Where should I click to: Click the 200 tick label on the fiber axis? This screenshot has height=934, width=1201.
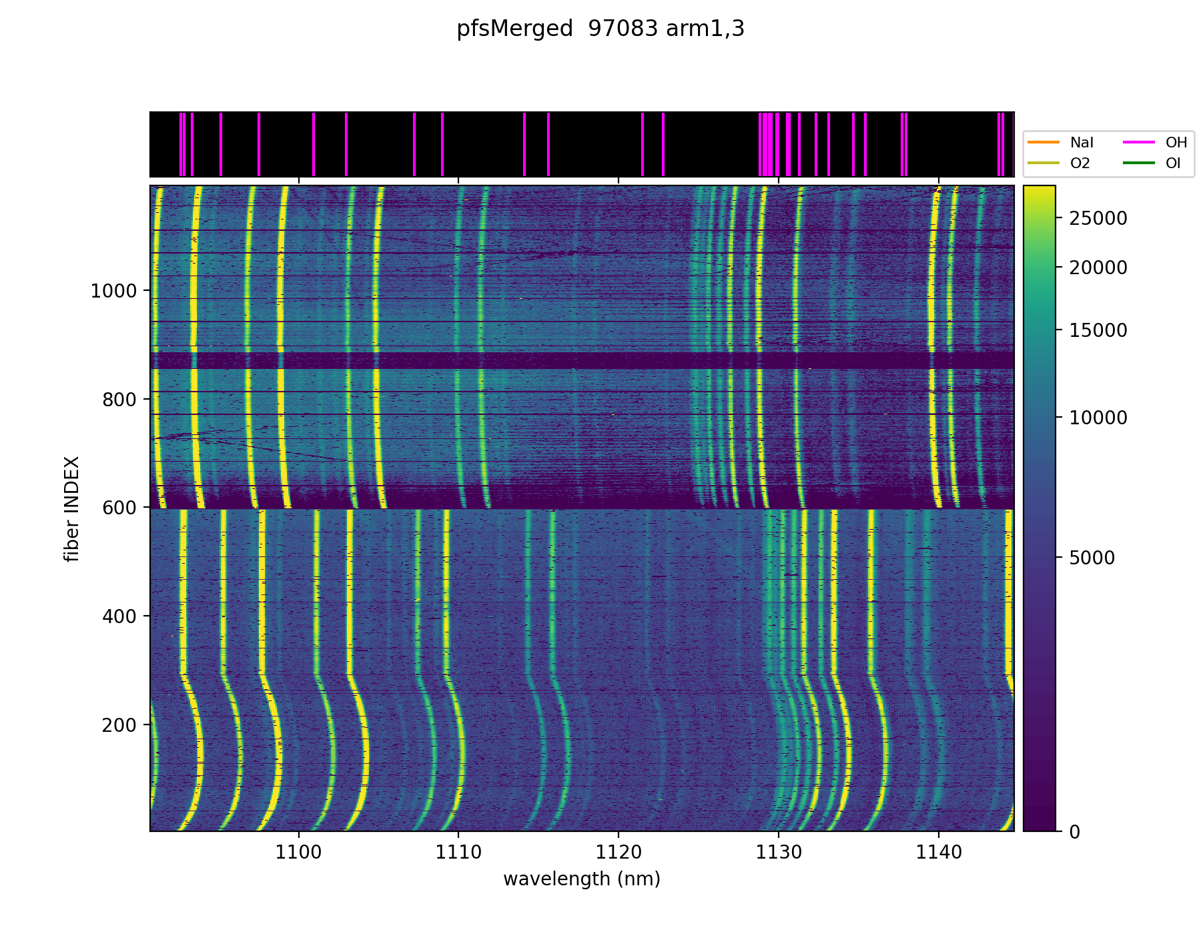(x=119, y=725)
